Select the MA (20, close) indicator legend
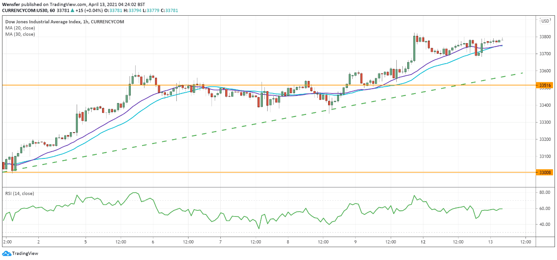The height and width of the screenshot is (260, 557). point(20,28)
